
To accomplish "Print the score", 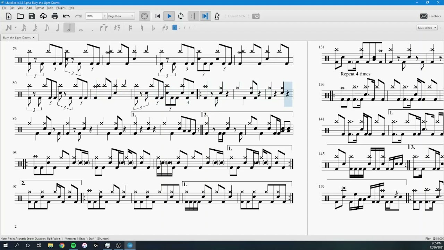I will (55, 16).
